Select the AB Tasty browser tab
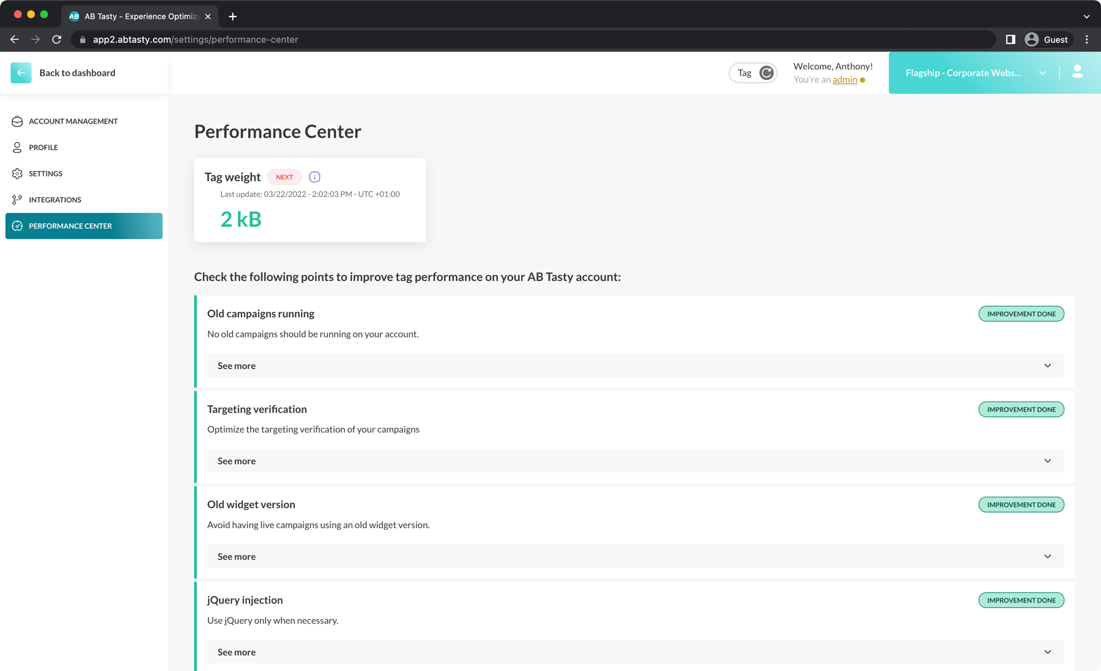The height and width of the screenshot is (671, 1101). 138,16
